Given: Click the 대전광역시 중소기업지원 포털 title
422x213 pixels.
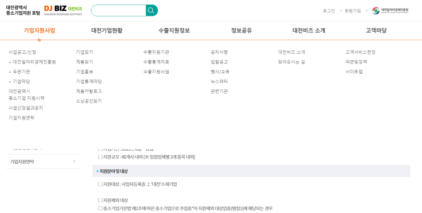Looking at the screenshot, I should [x=23, y=10].
